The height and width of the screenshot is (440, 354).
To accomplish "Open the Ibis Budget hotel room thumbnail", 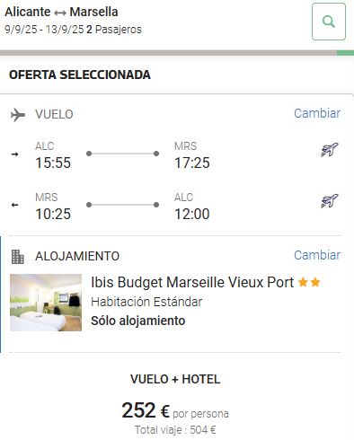I will (46, 303).
